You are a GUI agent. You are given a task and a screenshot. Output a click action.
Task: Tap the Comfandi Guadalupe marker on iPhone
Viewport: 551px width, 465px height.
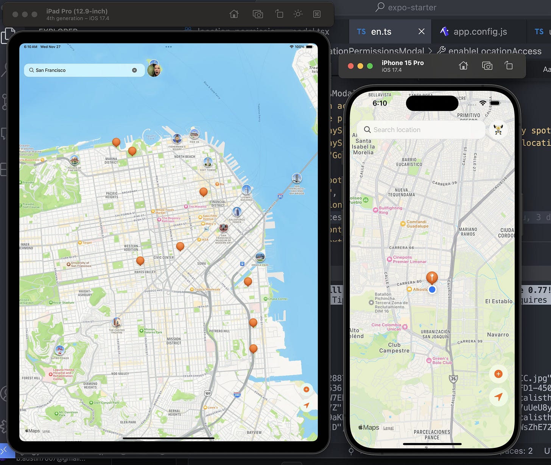click(x=403, y=224)
